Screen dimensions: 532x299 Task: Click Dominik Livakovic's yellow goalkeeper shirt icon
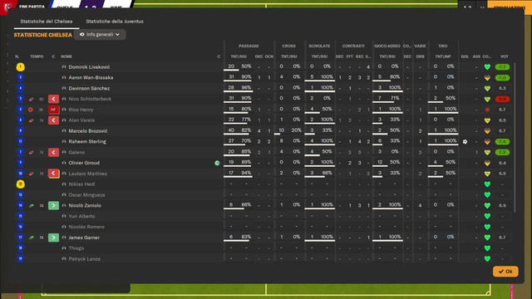pyautogui.click(x=20, y=67)
